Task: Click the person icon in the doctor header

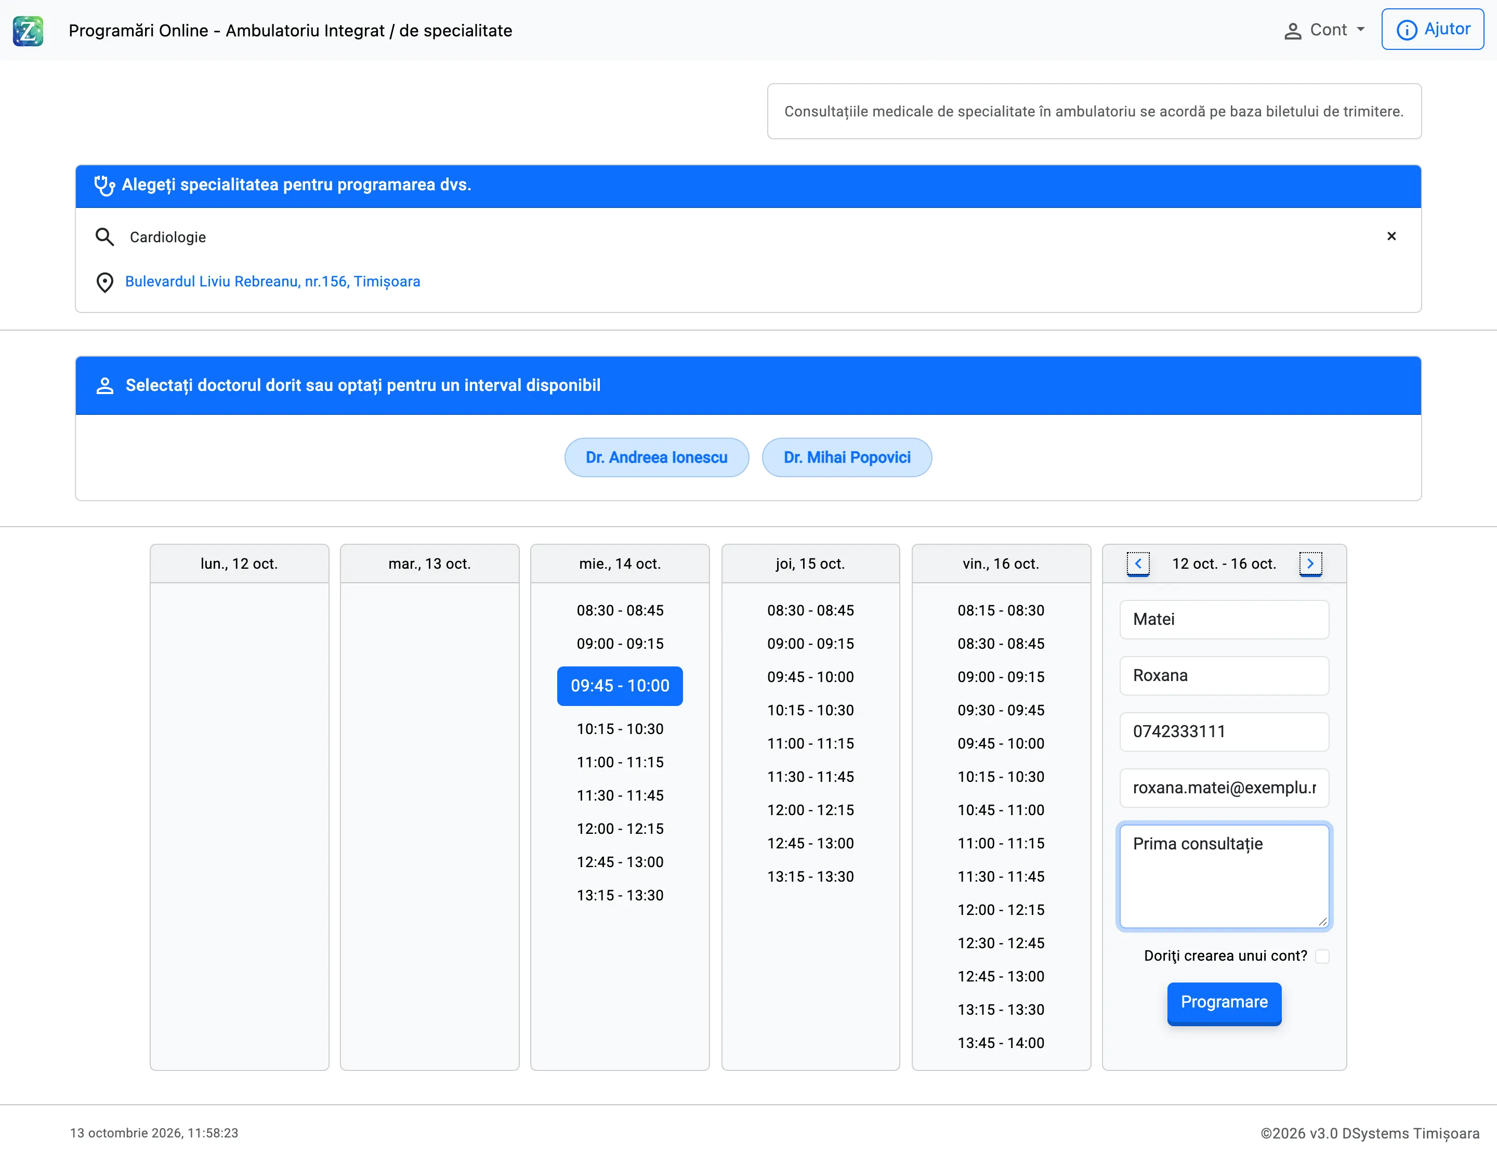Action: [105, 385]
